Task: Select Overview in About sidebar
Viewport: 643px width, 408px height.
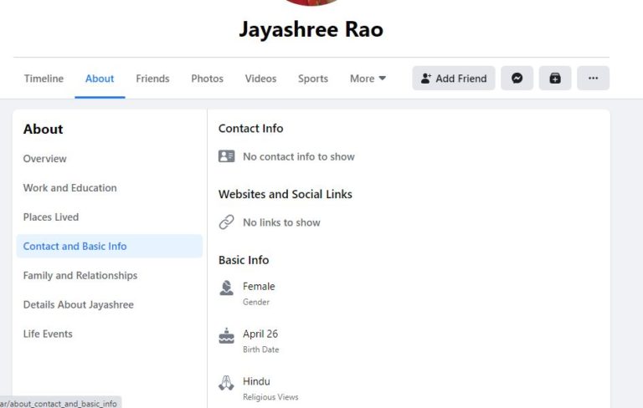Action: coord(45,159)
